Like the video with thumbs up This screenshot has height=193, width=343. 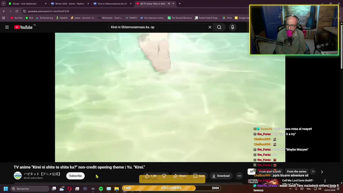click(x=151, y=176)
